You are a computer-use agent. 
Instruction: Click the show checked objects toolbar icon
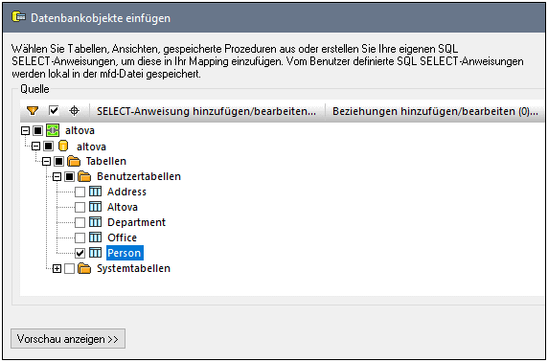53,111
